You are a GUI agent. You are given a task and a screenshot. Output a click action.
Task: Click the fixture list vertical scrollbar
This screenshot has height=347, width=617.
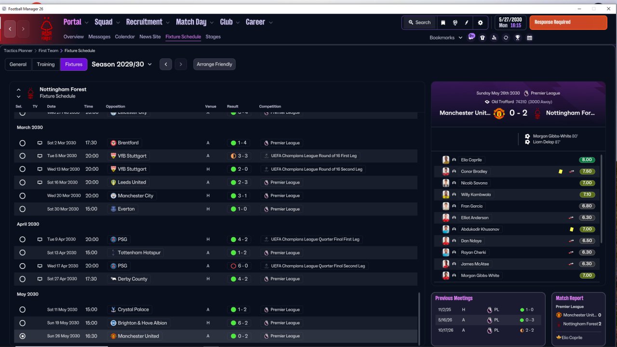pos(419,318)
